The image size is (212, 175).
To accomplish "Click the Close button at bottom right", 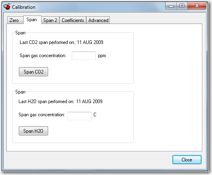I will click(x=187, y=160).
